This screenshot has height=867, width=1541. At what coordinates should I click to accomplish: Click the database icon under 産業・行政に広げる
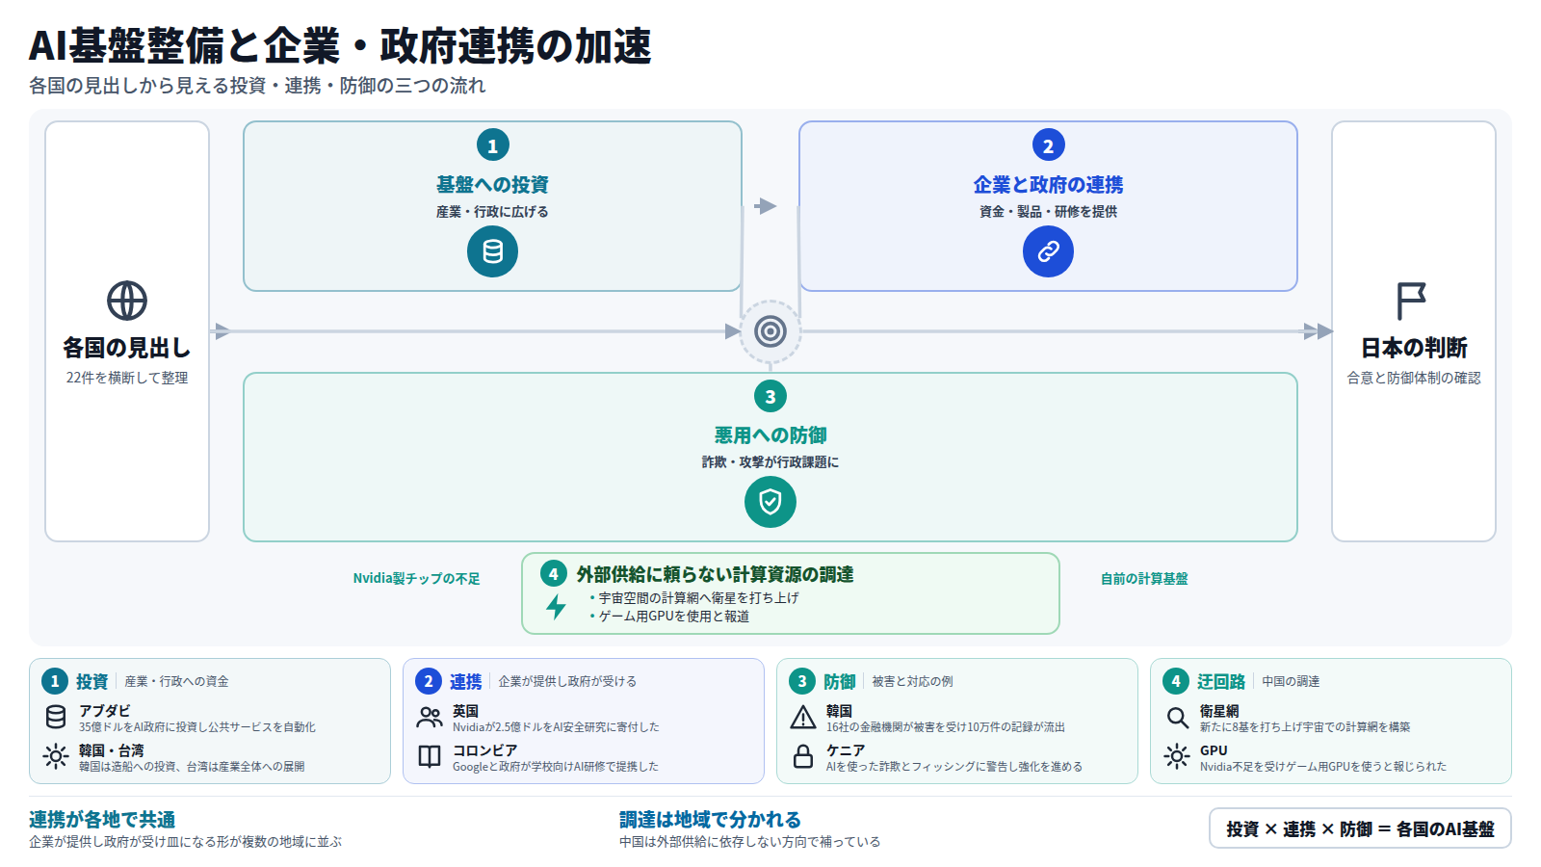tap(492, 251)
